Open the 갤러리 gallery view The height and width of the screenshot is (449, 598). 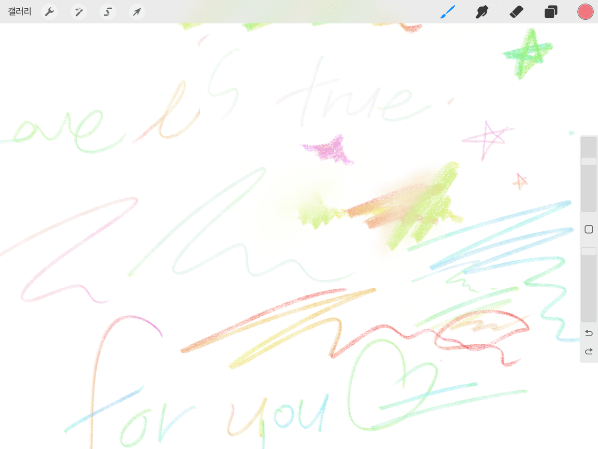click(20, 12)
